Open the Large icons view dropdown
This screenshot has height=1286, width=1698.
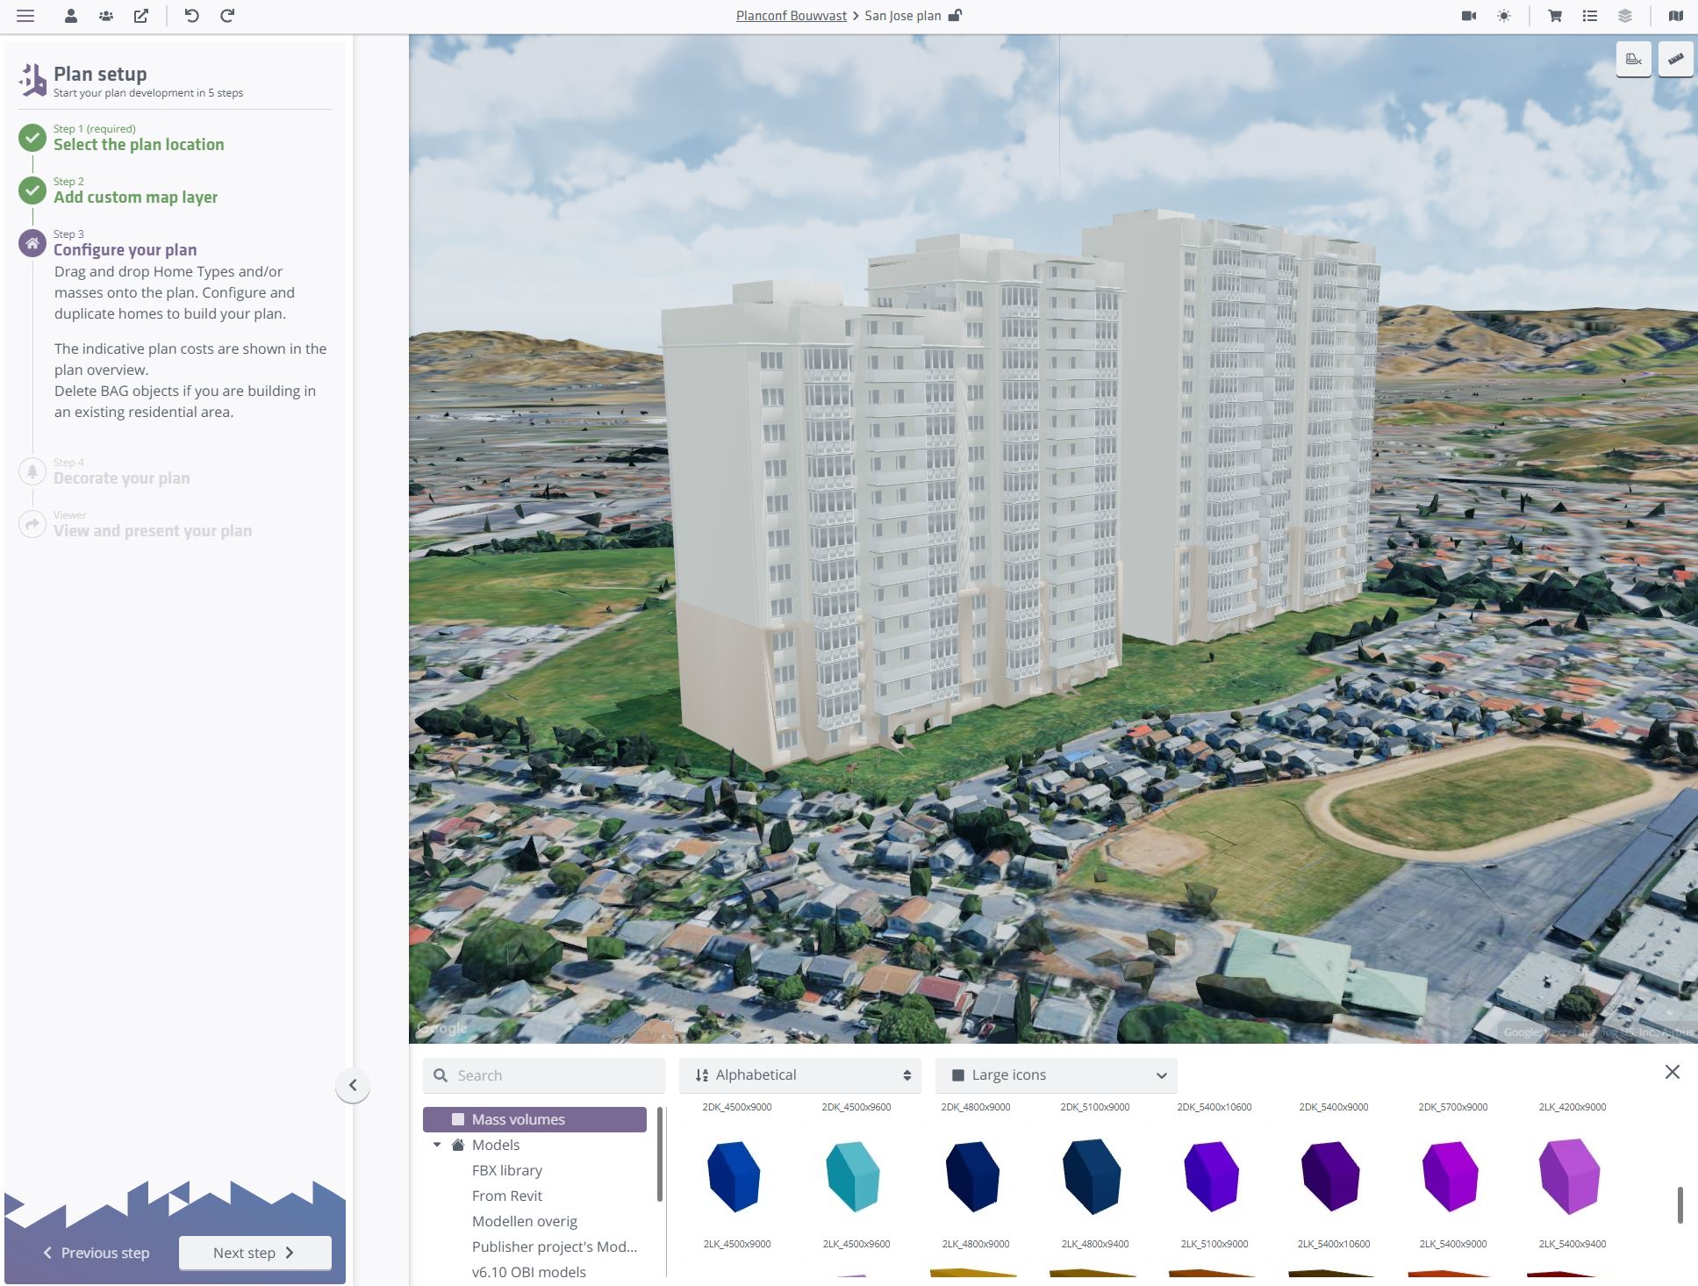(x=1057, y=1074)
